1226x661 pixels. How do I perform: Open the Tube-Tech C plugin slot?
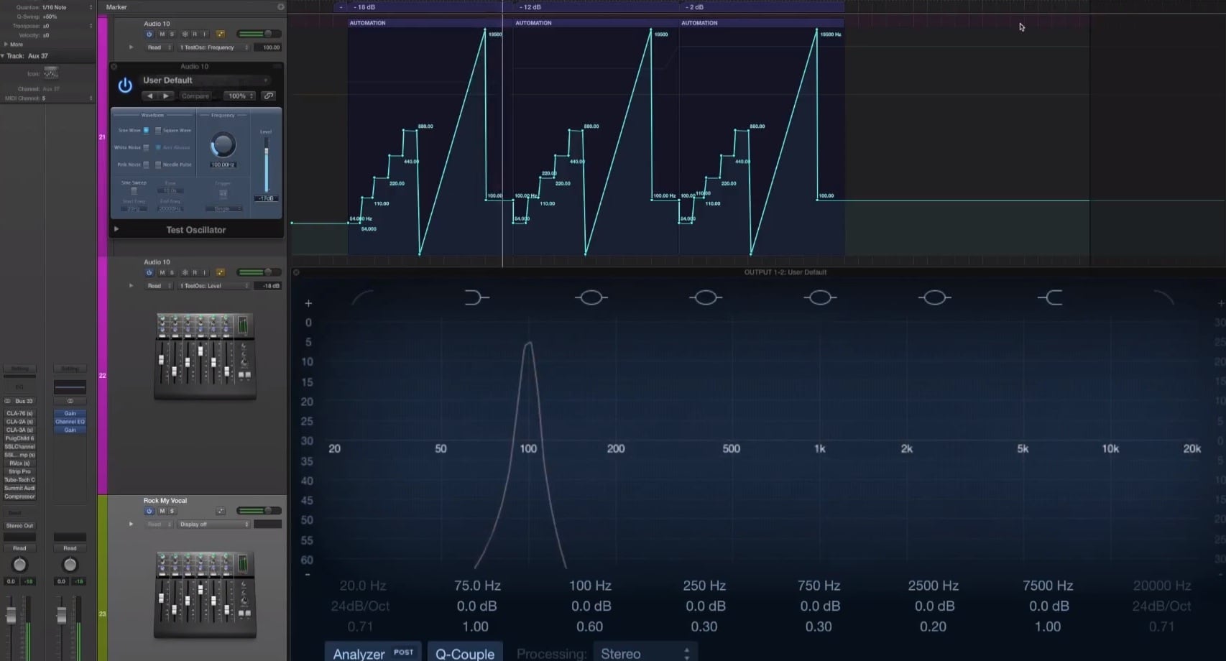point(19,480)
